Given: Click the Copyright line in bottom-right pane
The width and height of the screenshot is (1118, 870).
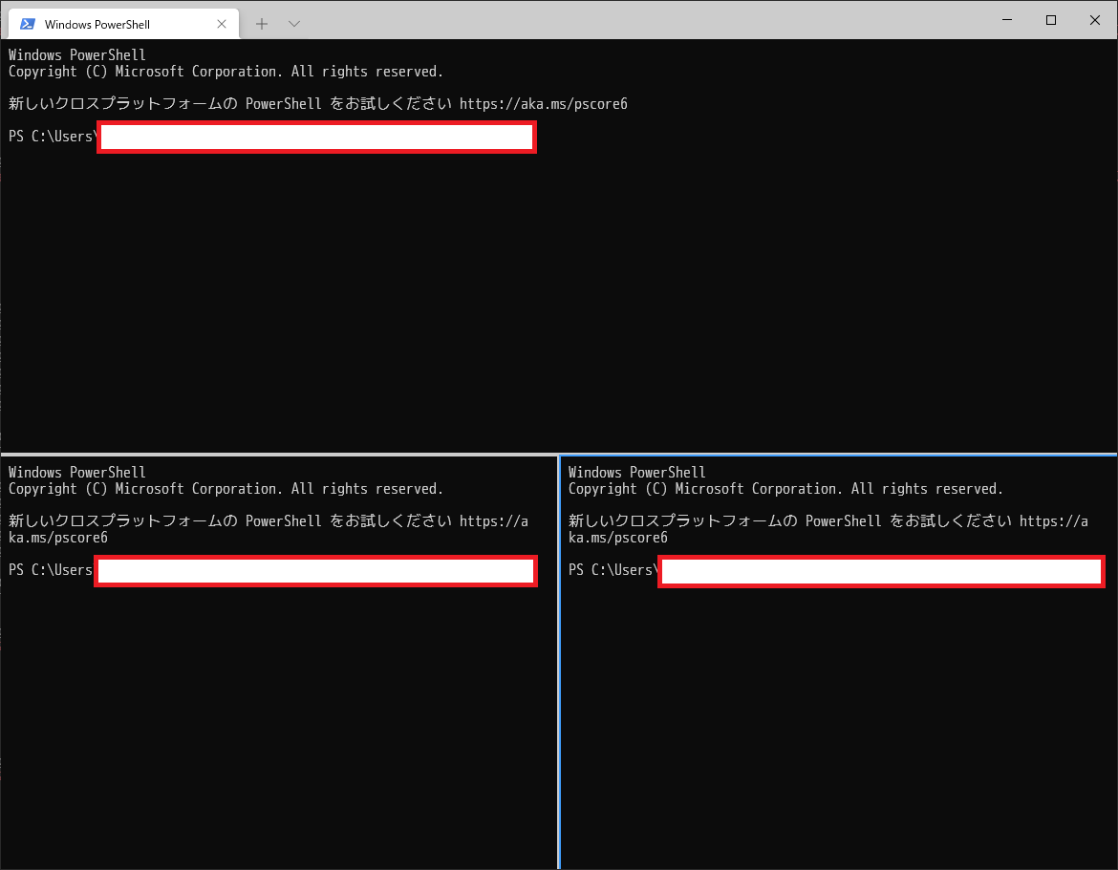Looking at the screenshot, I should 785,489.
